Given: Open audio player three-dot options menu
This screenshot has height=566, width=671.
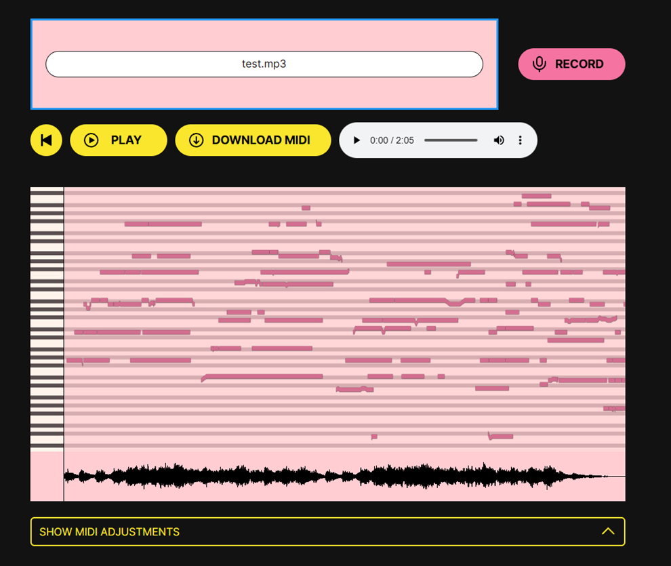Looking at the screenshot, I should click(521, 140).
